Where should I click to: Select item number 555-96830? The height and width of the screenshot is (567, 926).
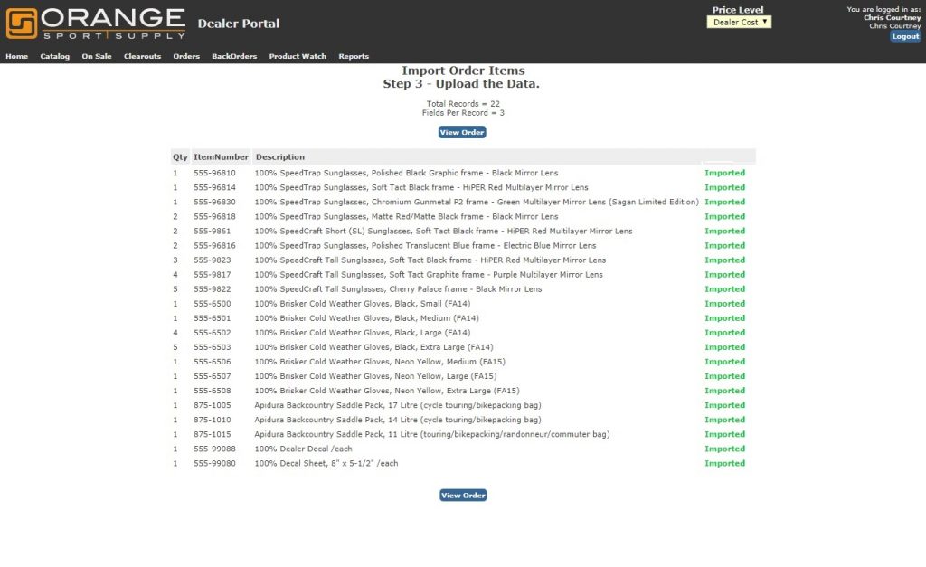[214, 202]
